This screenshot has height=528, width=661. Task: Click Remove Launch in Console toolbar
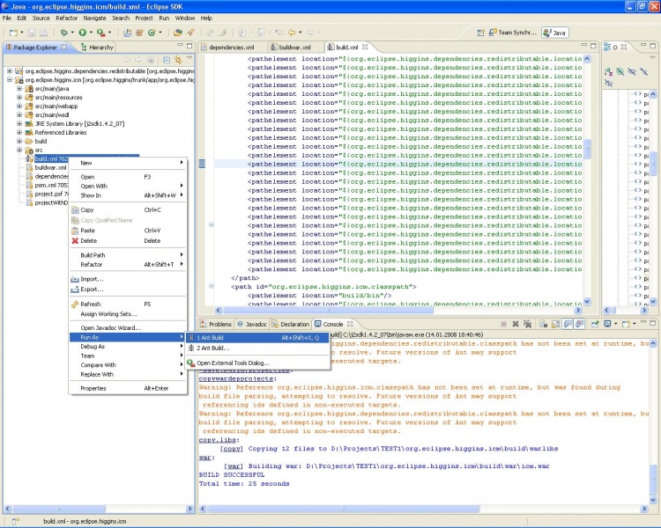coord(516,324)
